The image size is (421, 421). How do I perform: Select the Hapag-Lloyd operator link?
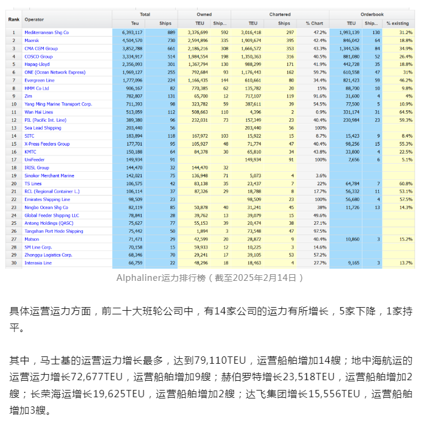[37, 65]
